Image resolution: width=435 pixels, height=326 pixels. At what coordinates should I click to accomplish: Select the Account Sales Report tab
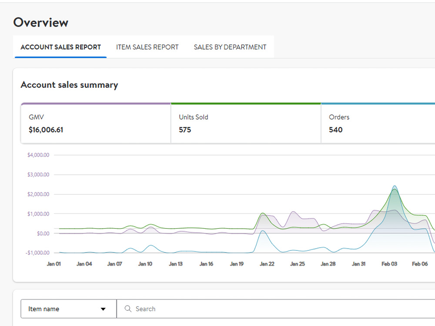tap(61, 47)
